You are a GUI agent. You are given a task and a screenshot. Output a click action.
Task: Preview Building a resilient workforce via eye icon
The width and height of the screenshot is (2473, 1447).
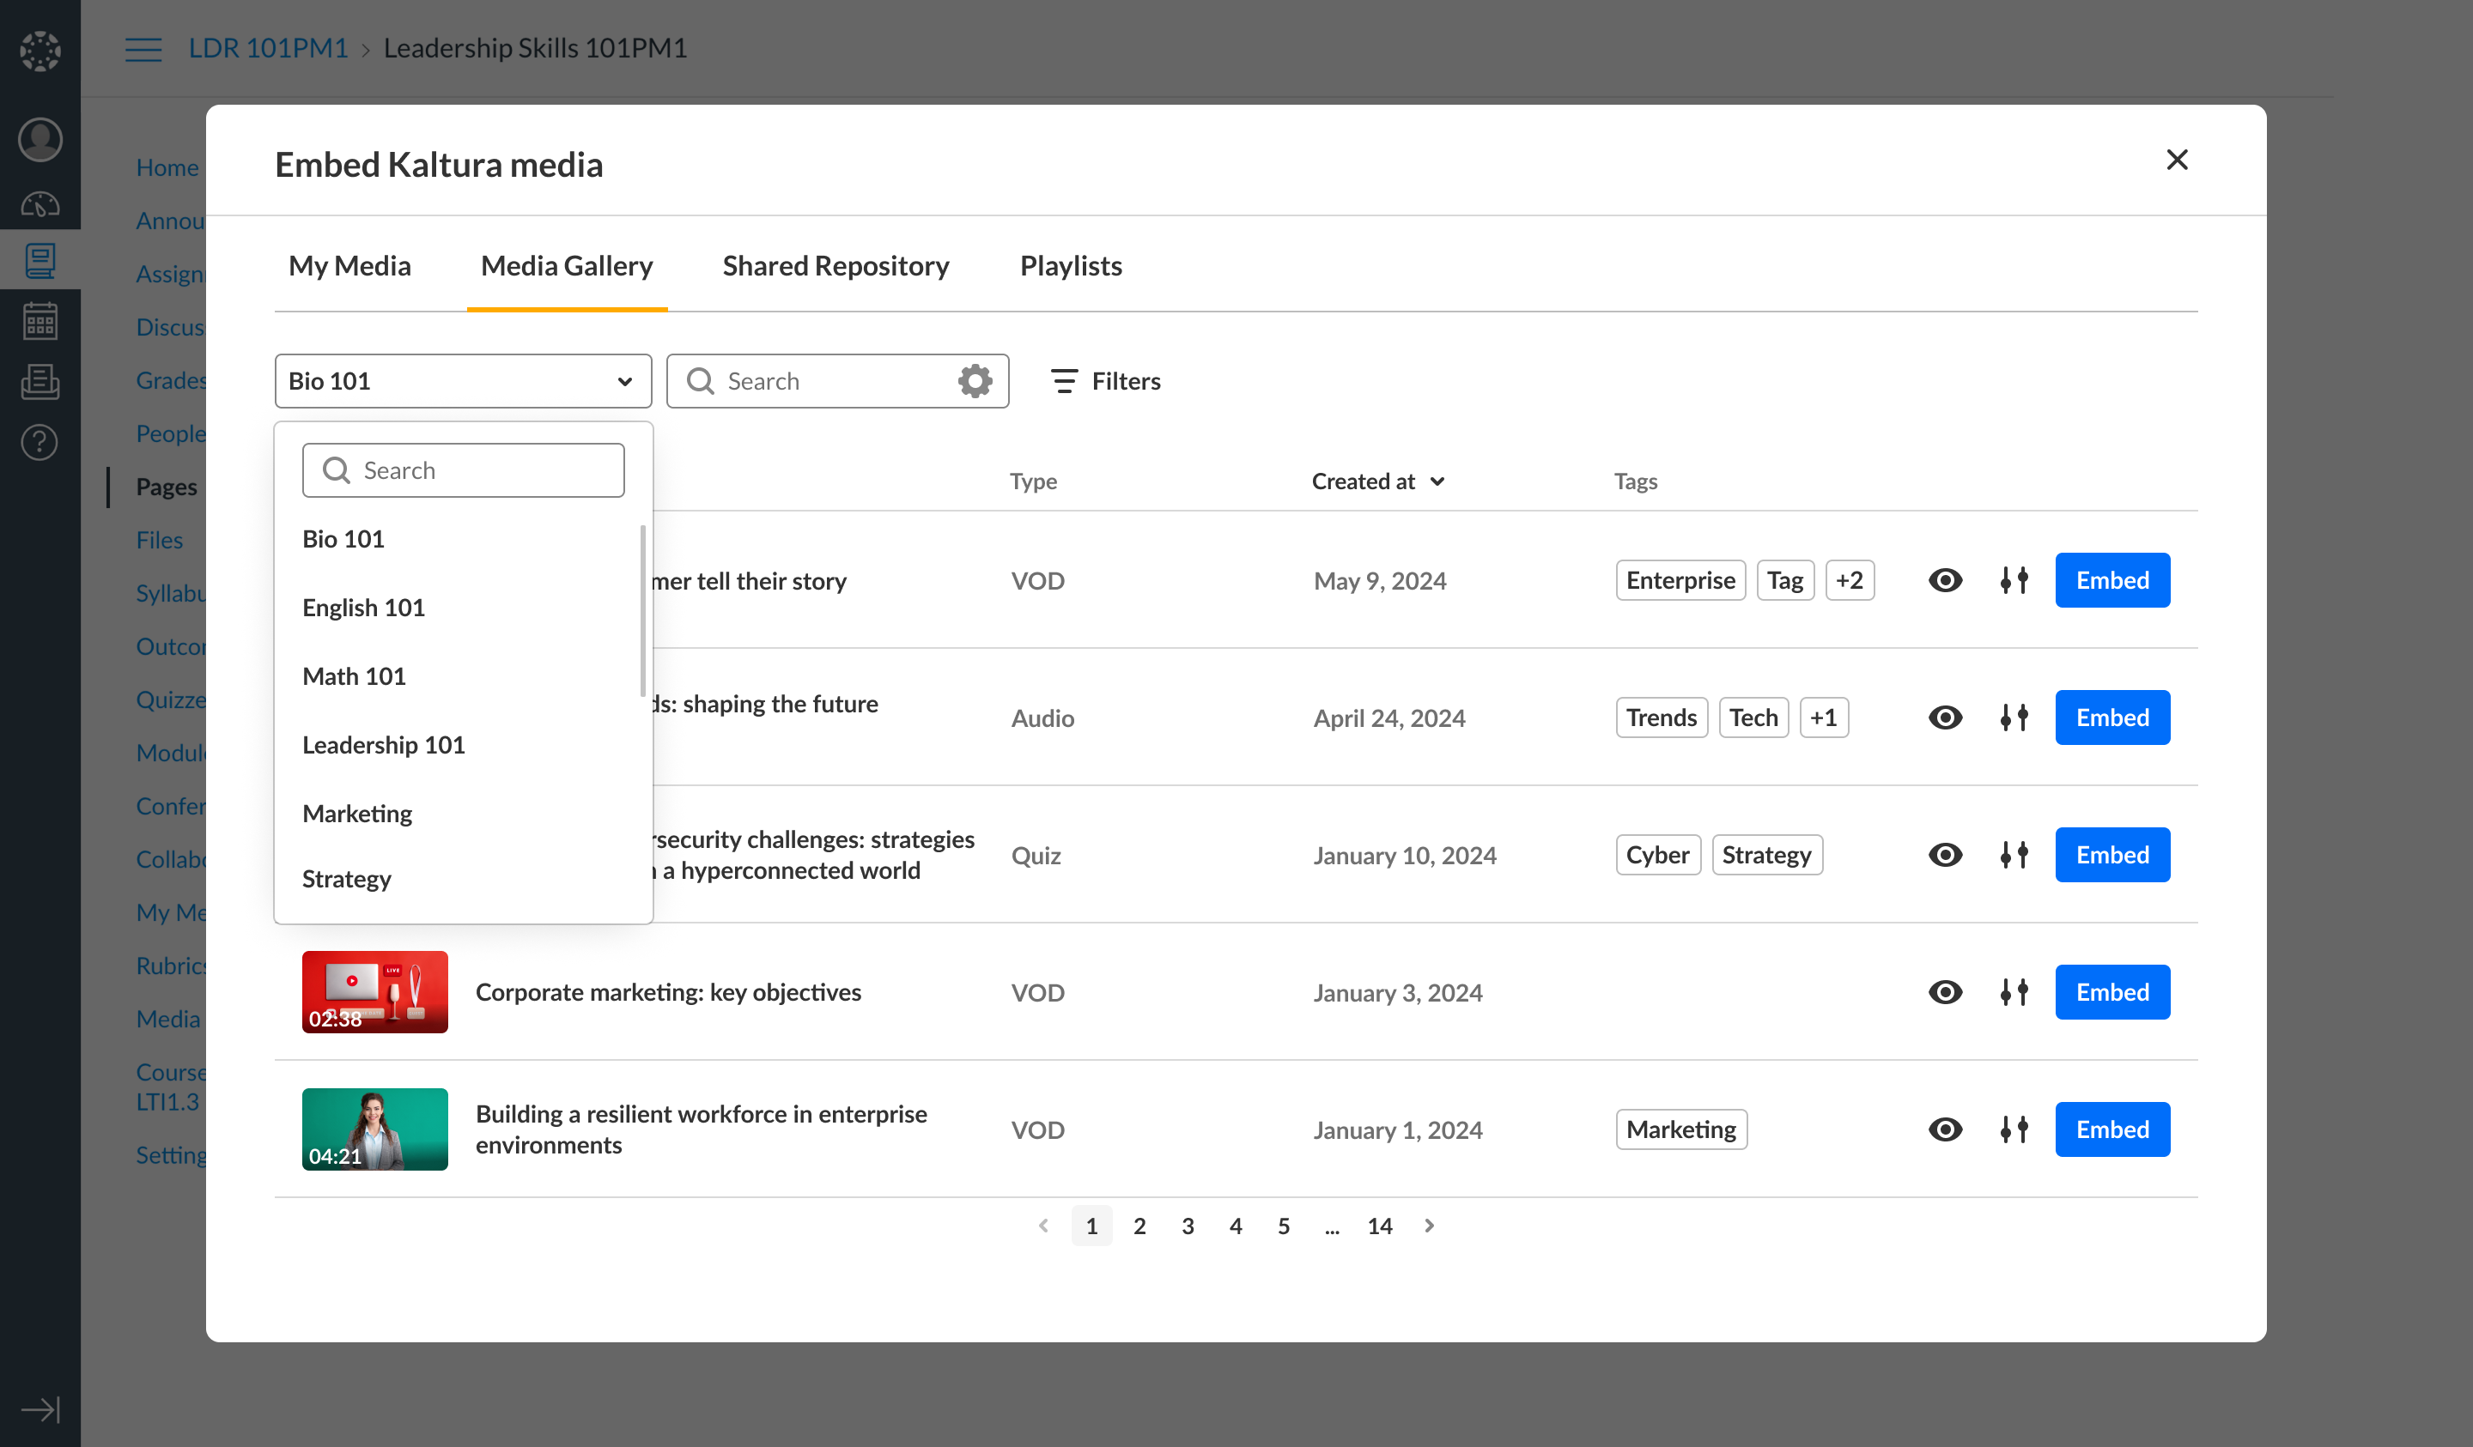tap(1945, 1129)
